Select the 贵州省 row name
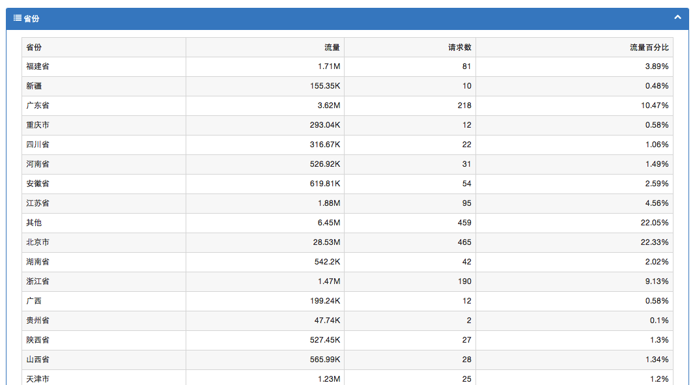Screen dimensions: 695x385 [38, 321]
